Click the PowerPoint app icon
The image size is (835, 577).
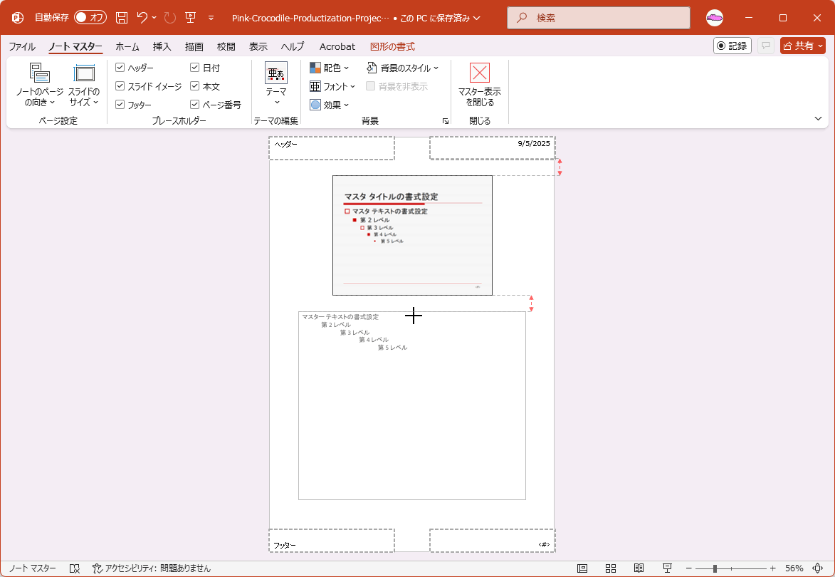(18, 18)
